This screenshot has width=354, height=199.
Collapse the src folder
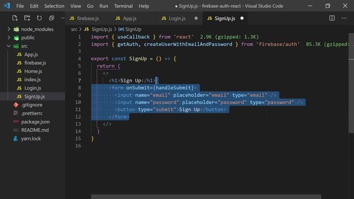click(33, 46)
